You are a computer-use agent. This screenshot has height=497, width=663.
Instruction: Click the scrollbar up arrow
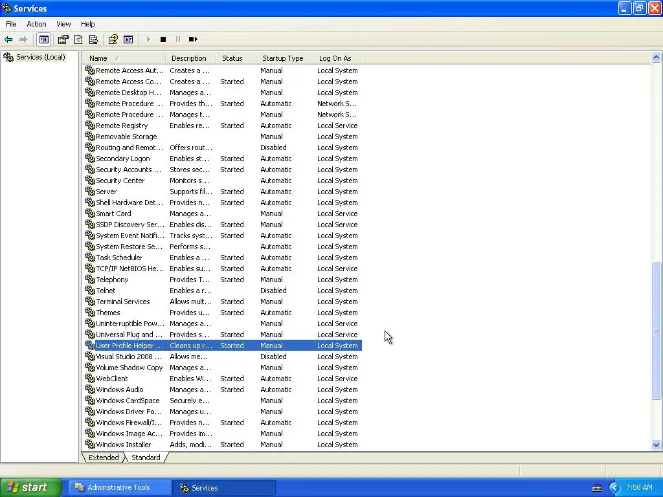point(657,58)
